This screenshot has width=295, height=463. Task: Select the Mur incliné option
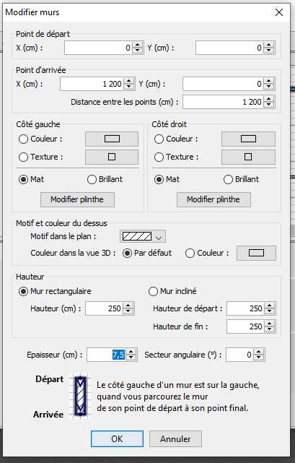point(153,291)
